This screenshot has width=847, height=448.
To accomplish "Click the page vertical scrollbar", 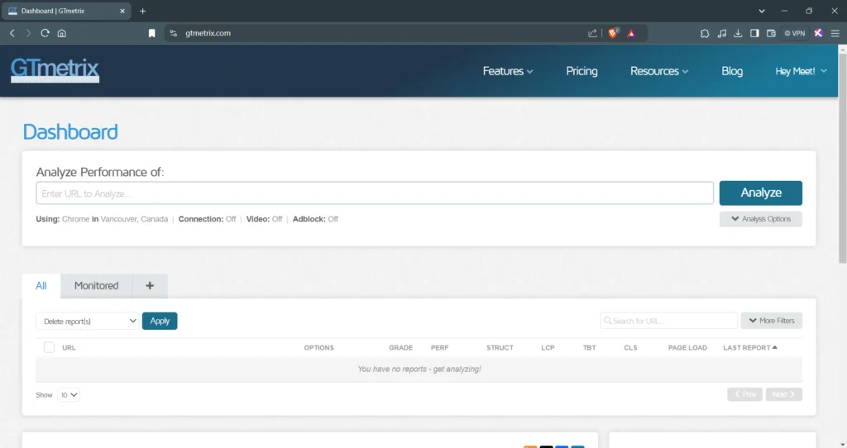I will (x=842, y=158).
